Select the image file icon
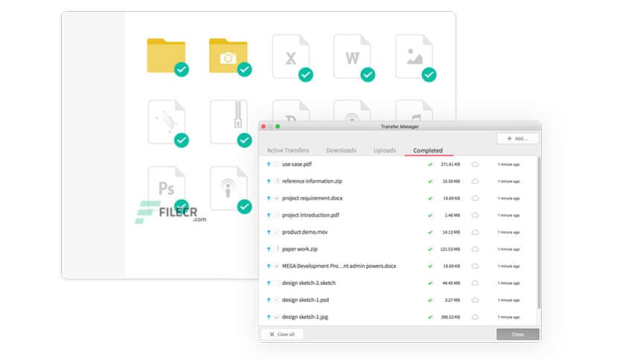The width and height of the screenshot is (622, 360). pos(414,57)
